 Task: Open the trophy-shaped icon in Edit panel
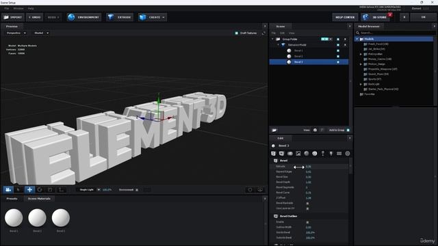click(323, 153)
